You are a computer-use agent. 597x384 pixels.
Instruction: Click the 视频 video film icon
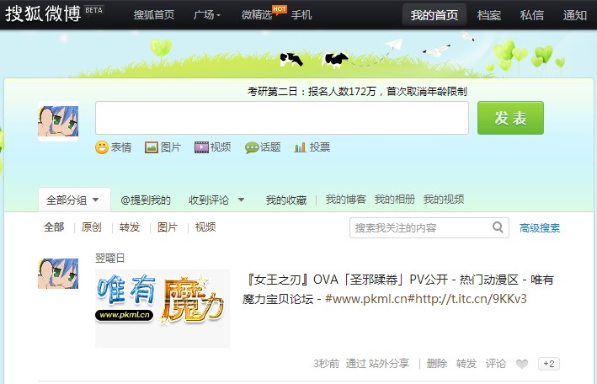202,147
